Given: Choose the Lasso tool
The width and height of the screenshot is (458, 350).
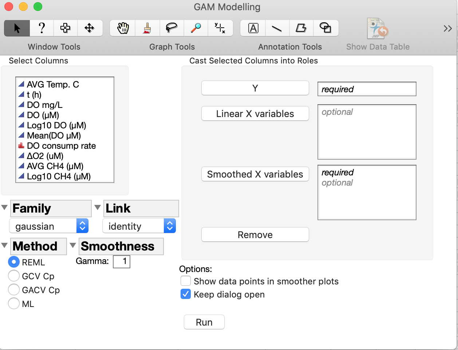Looking at the screenshot, I should 171,28.
